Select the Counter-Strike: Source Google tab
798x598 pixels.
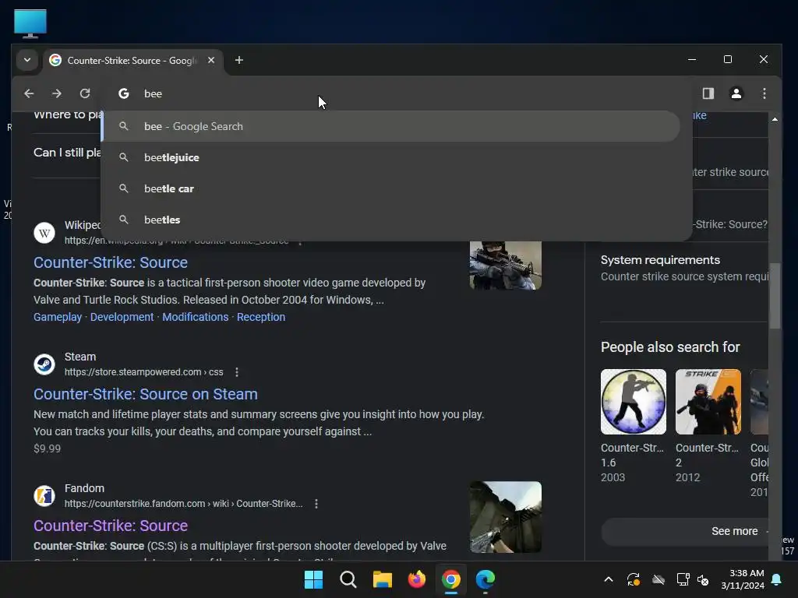[132, 61]
